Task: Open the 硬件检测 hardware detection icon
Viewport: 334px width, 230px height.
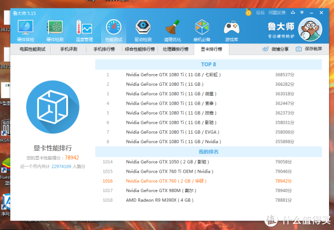Action: (55, 30)
